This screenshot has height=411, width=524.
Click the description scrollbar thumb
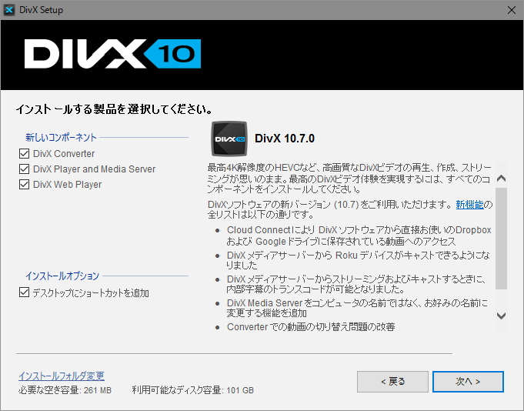501,239
